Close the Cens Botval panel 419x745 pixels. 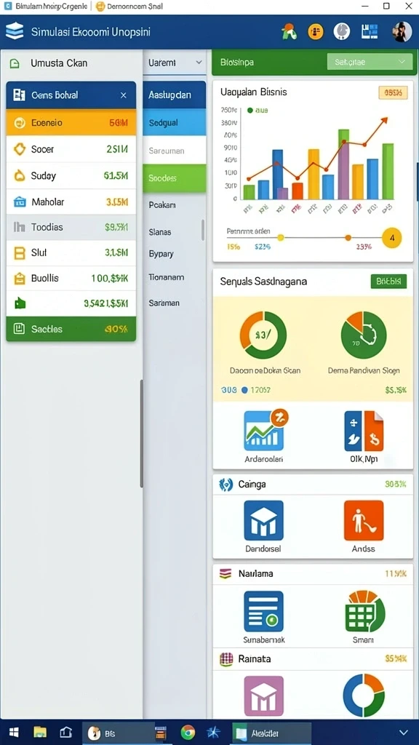click(x=124, y=95)
